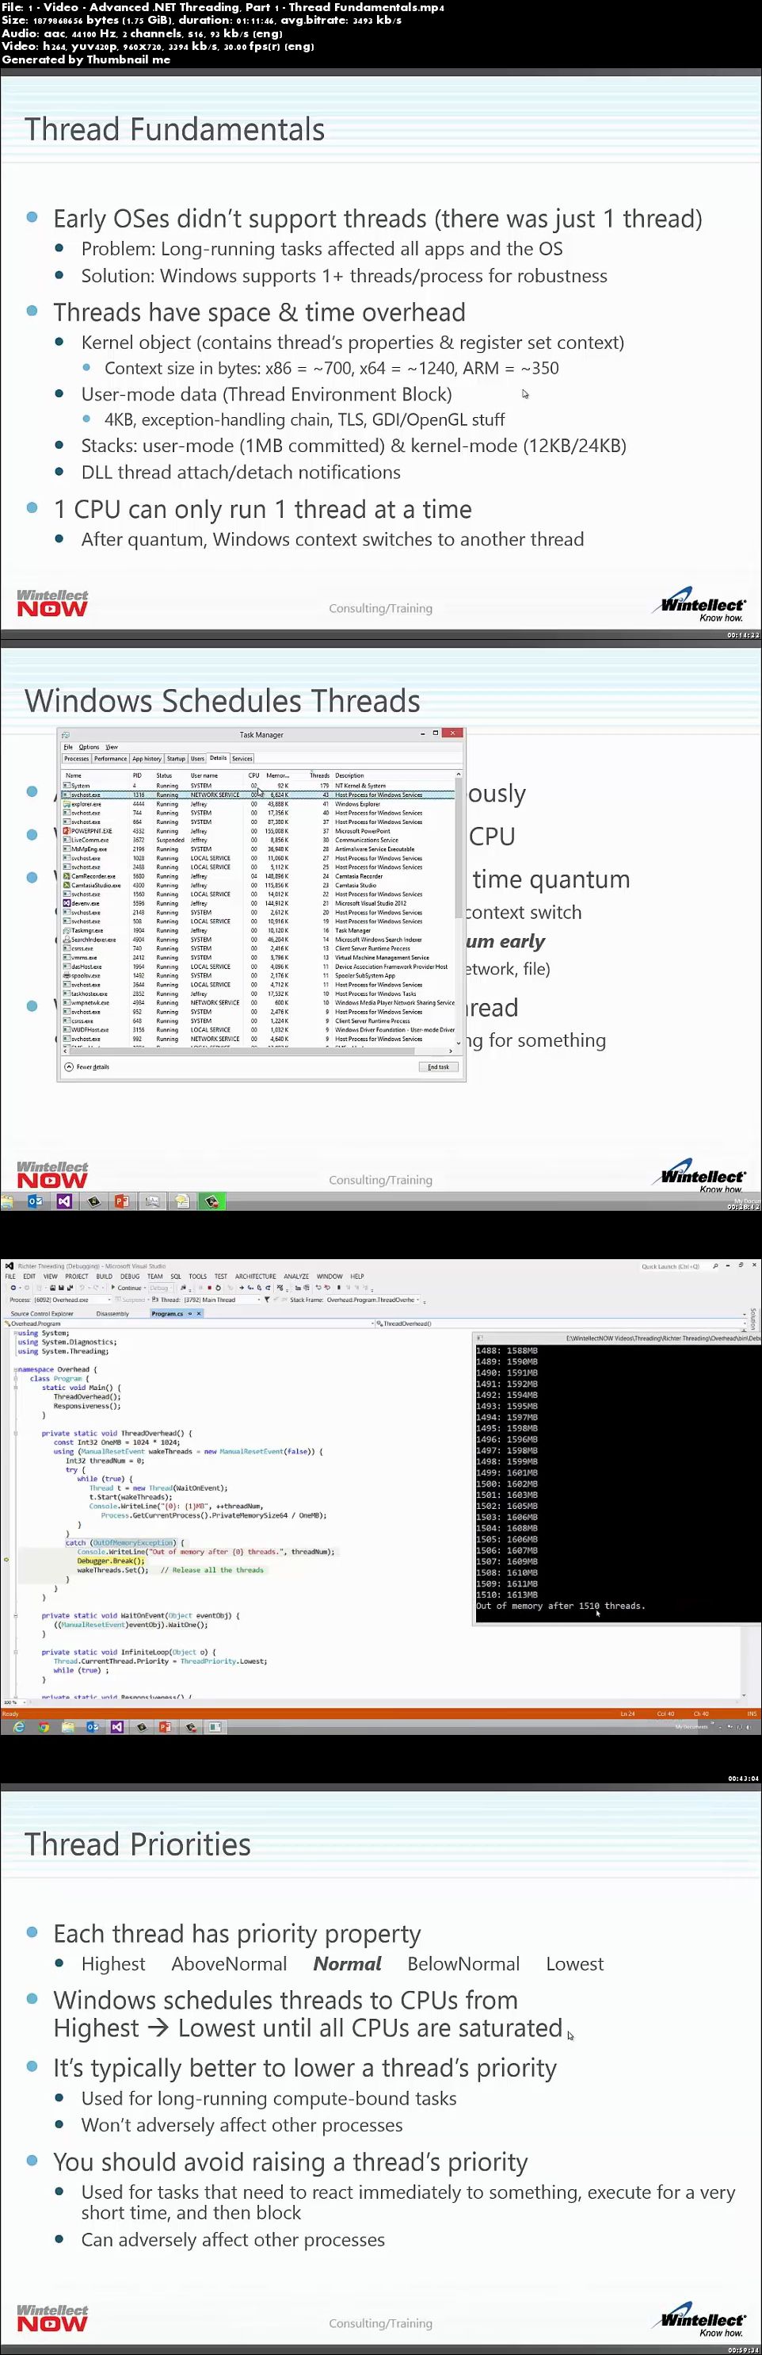Screen dimensions: 762x2355
Task: Sort by the User name column header
Action: click(x=204, y=775)
